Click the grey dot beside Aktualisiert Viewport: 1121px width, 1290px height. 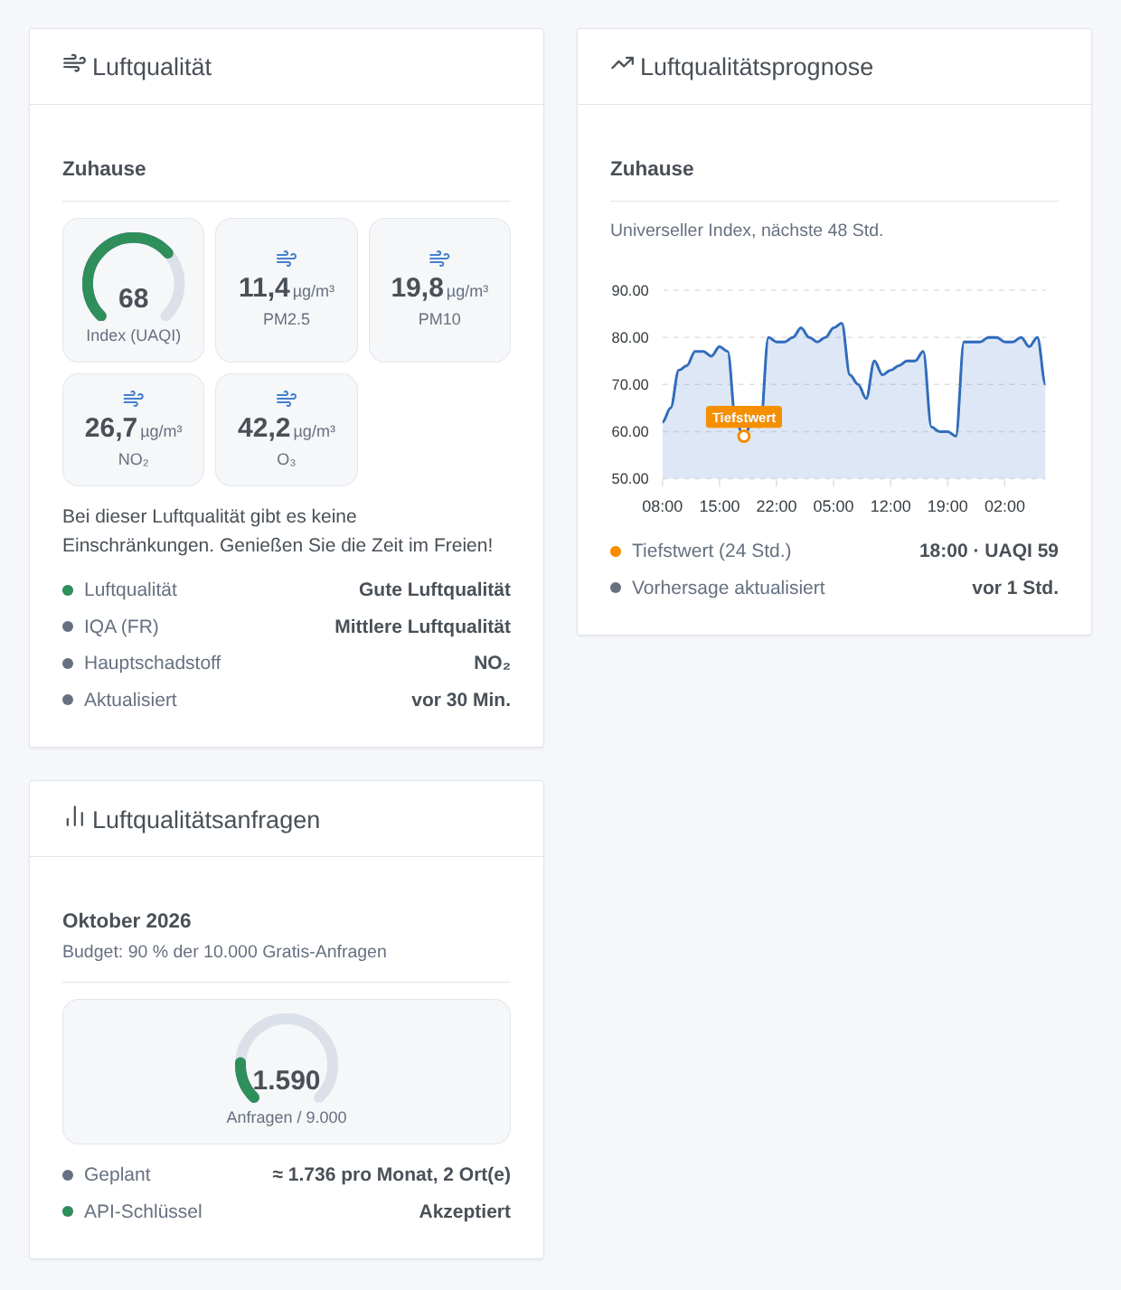coord(68,700)
